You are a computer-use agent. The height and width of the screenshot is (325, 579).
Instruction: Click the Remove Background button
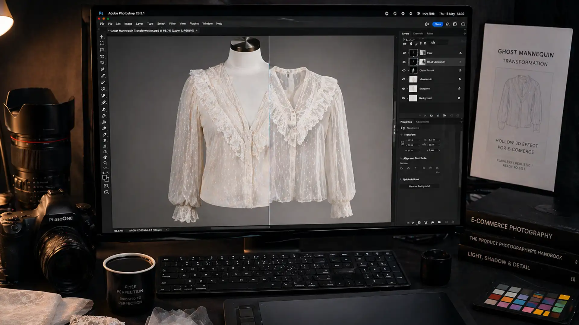419,186
